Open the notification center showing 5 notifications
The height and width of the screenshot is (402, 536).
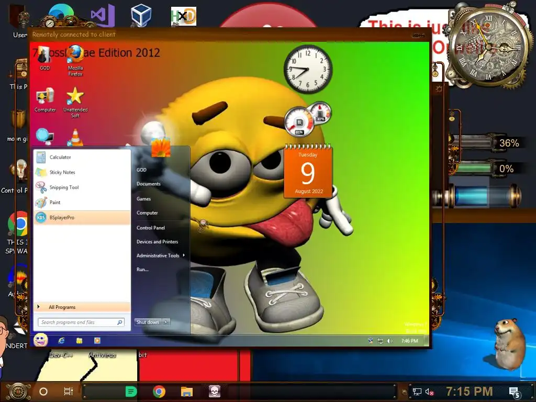tap(515, 393)
